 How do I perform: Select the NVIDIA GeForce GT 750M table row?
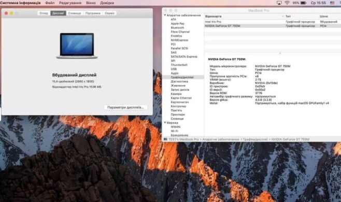pos(273,26)
